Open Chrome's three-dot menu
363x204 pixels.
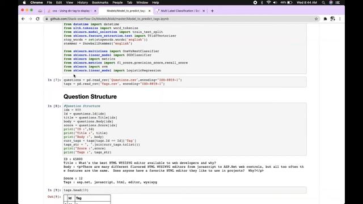[340, 19]
